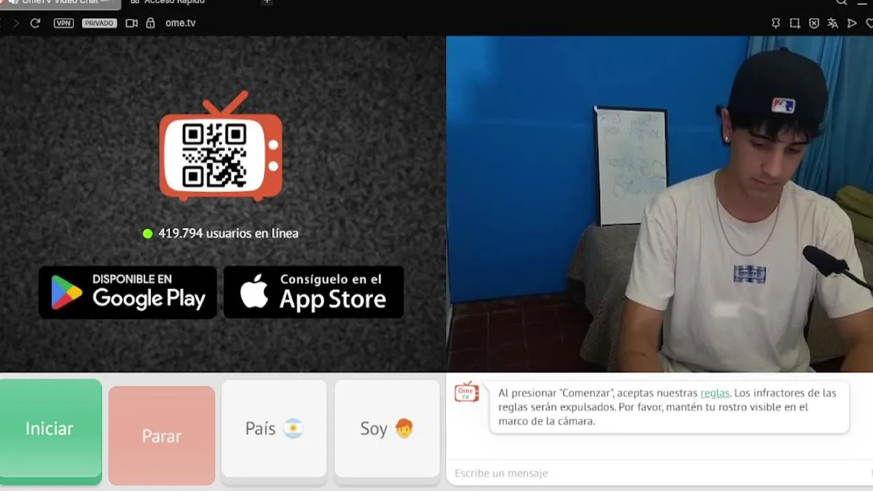Click the 419.794 usuarios en línea text
Viewport: 873px width, 491px height.
pos(228,233)
